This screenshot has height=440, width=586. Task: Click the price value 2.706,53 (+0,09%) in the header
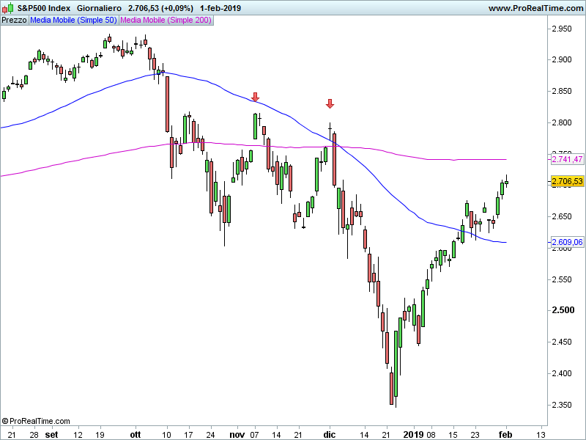[160, 8]
